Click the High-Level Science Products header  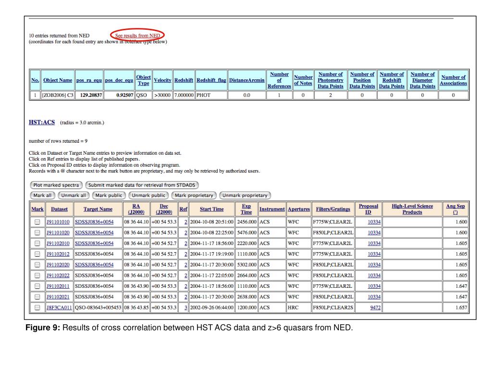coord(412,209)
